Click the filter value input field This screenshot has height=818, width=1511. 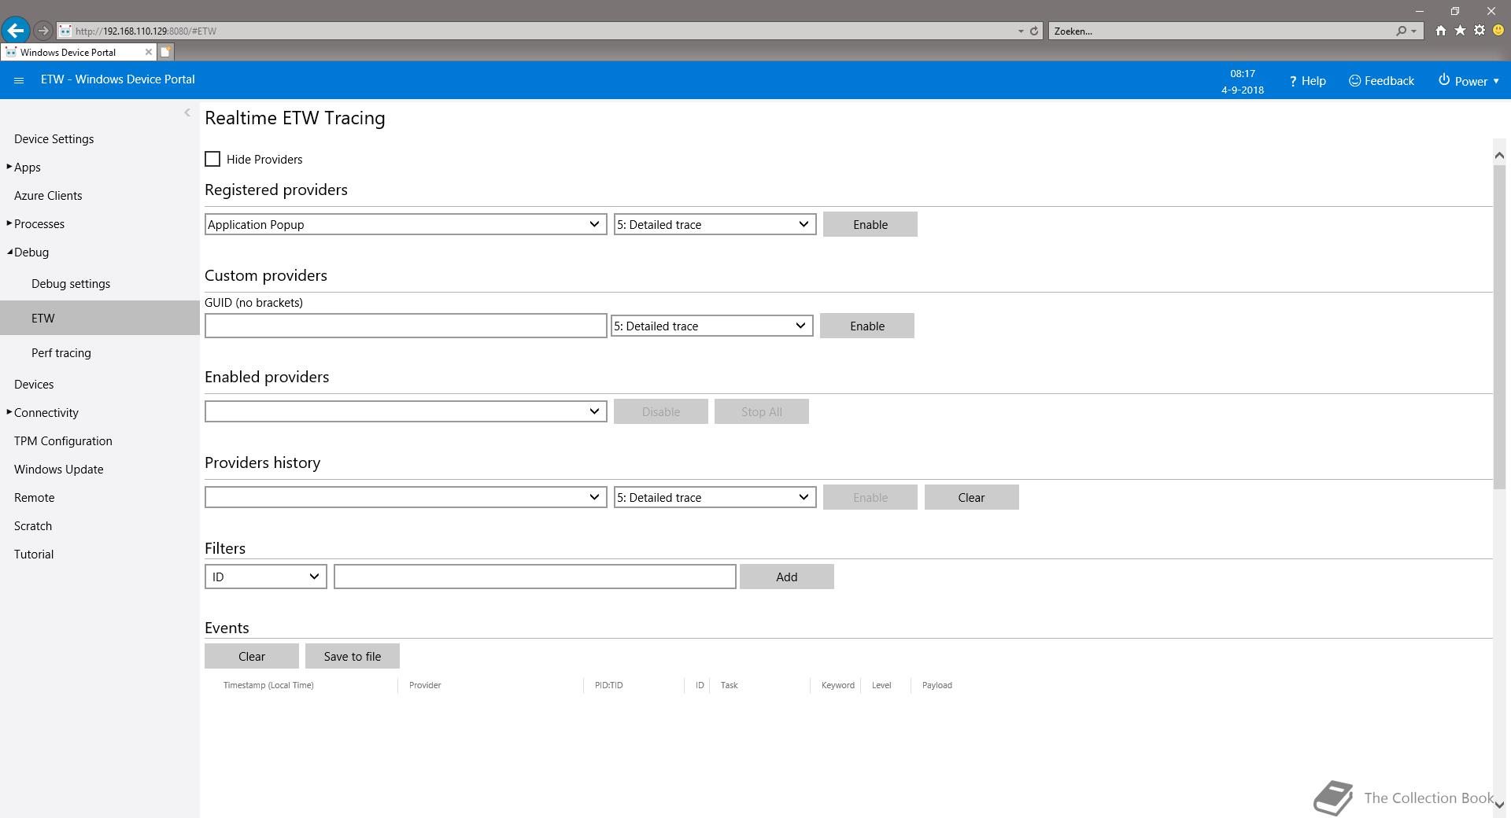[x=534, y=577]
